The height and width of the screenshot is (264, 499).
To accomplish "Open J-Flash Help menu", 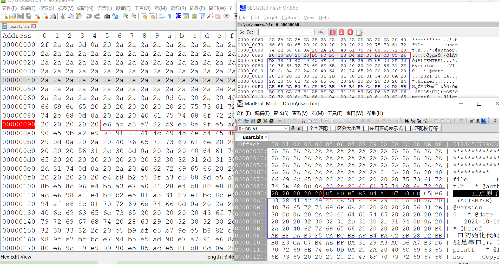I will 324,17.
